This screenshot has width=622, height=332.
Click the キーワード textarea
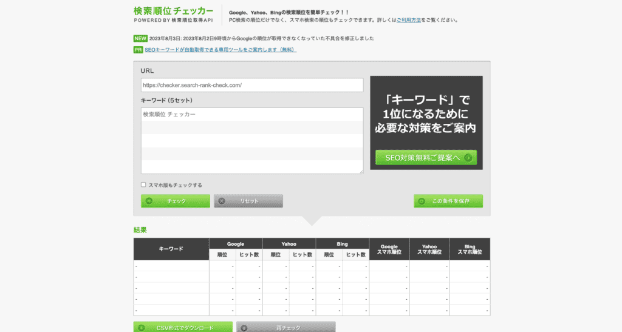tap(252, 141)
